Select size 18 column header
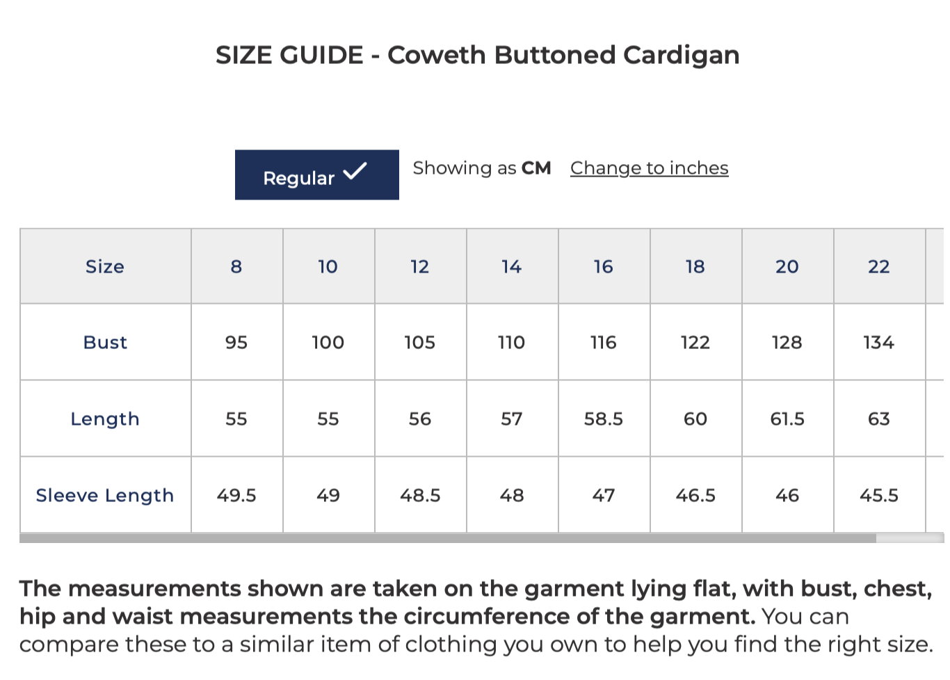Viewport: 950px width, 680px height. point(695,266)
